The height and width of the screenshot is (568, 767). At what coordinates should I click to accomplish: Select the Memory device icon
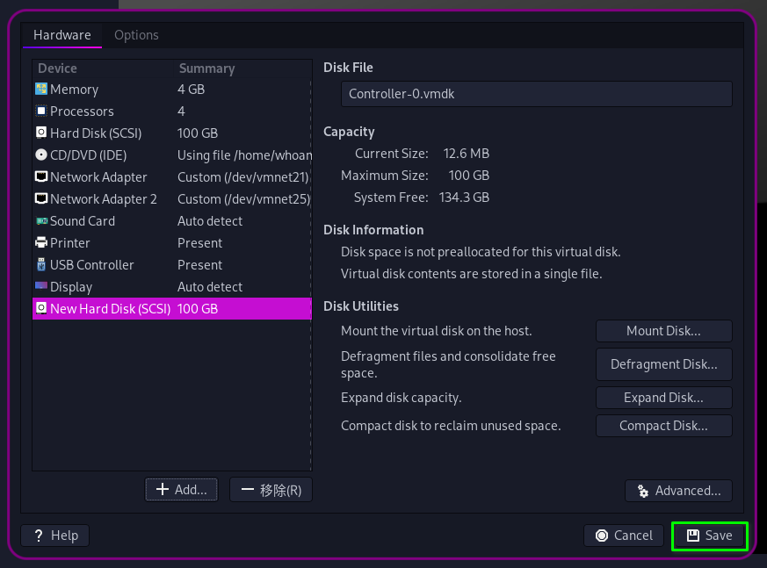(41, 90)
